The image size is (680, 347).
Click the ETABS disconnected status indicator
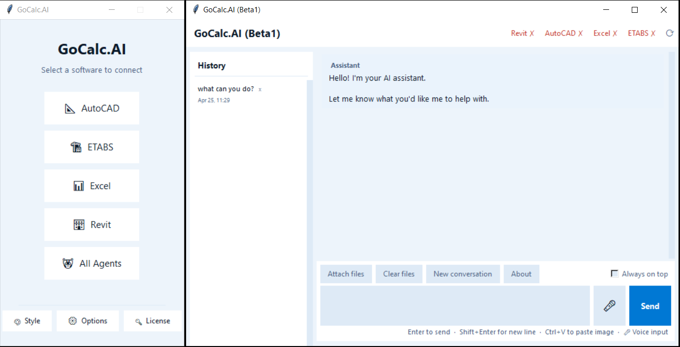(x=642, y=33)
